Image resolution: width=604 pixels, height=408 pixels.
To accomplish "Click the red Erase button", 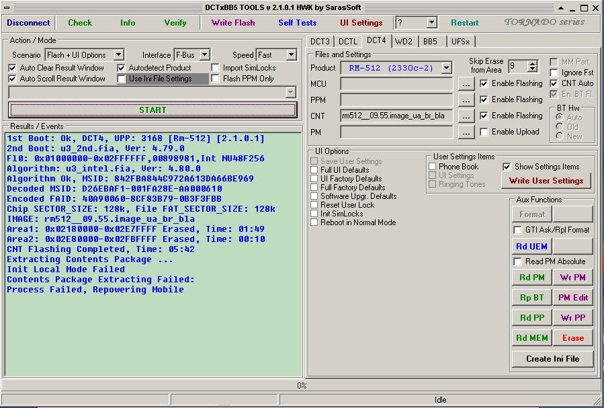I will tap(573, 338).
